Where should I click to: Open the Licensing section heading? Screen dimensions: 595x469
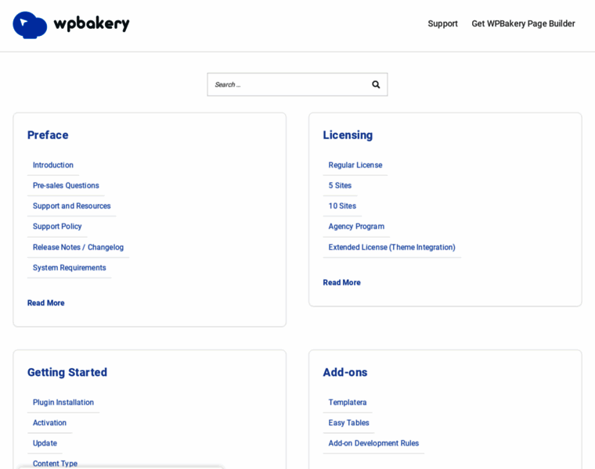coord(348,135)
